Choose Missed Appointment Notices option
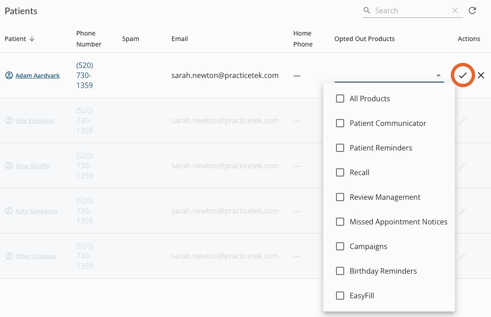Viewport: 491px width, 317px height. point(398,222)
